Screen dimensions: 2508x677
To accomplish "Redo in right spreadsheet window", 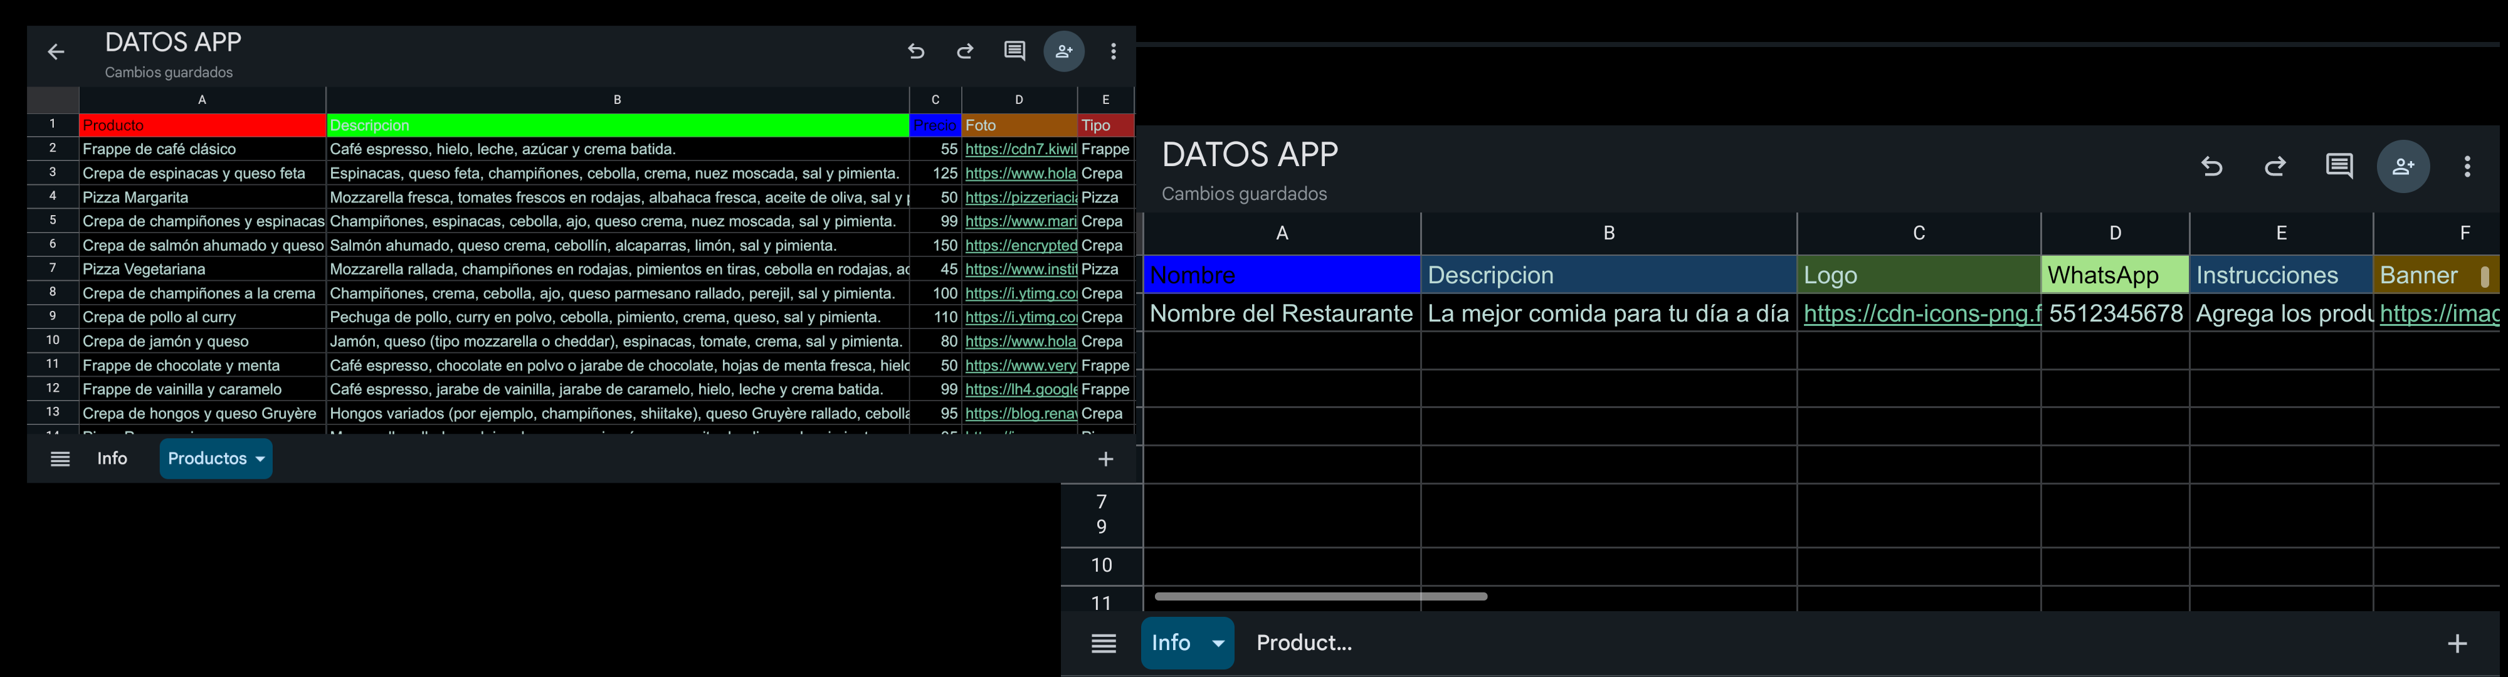I will (2275, 166).
